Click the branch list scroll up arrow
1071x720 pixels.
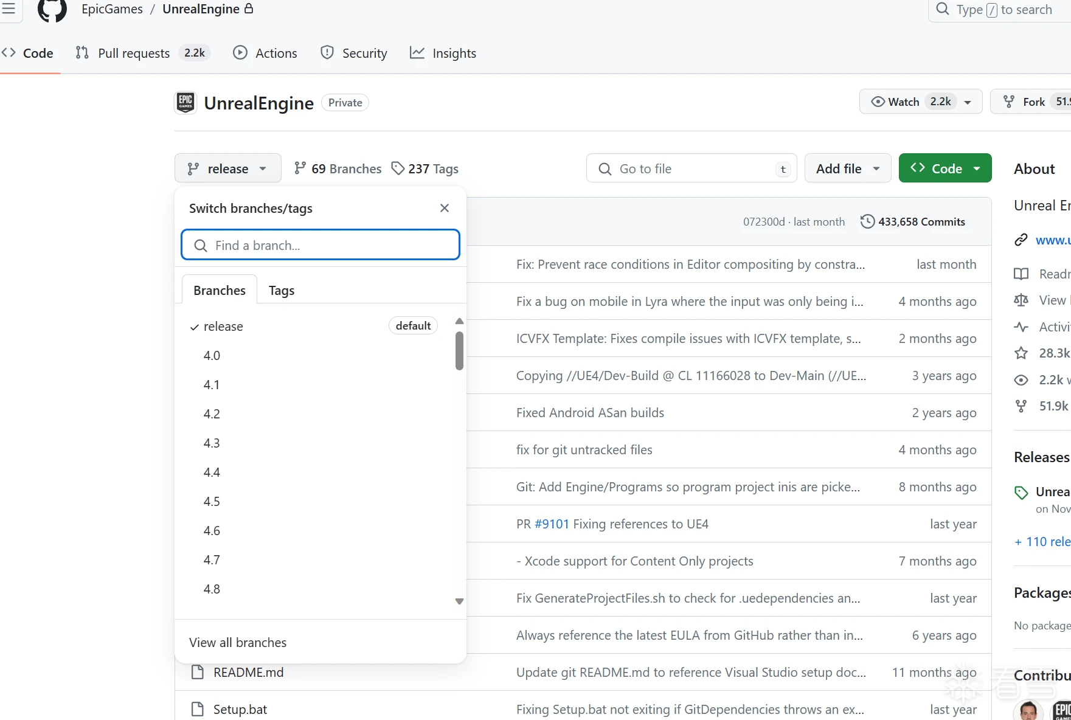(460, 321)
